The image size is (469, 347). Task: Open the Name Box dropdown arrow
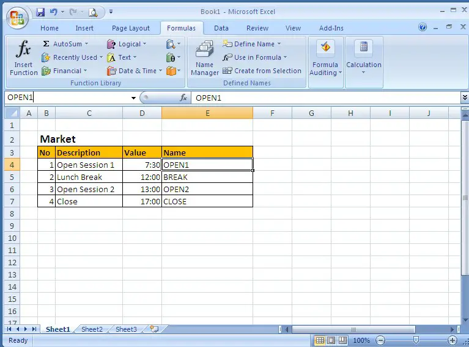(133, 98)
